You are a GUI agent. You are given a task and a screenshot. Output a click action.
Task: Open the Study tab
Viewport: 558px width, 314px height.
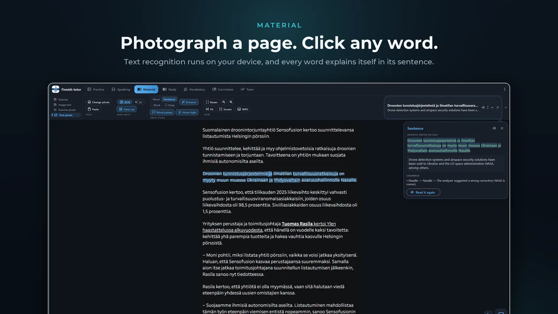coord(169,89)
